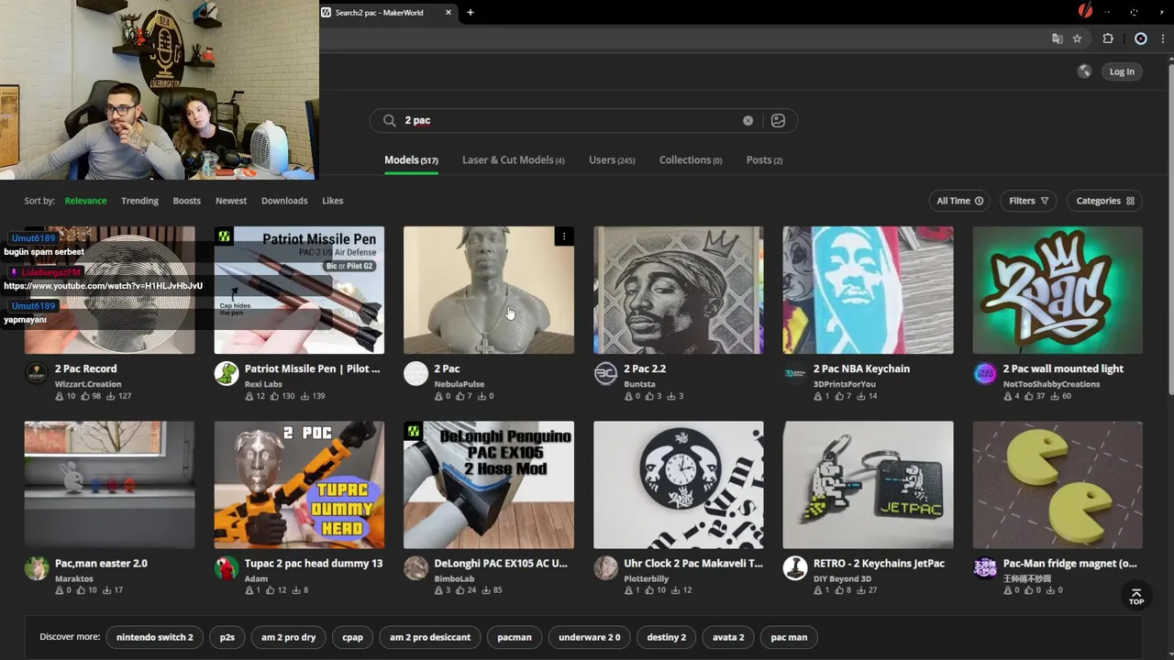
Task: Select am 2 pro dry suggestion chip
Action: pyautogui.click(x=288, y=637)
